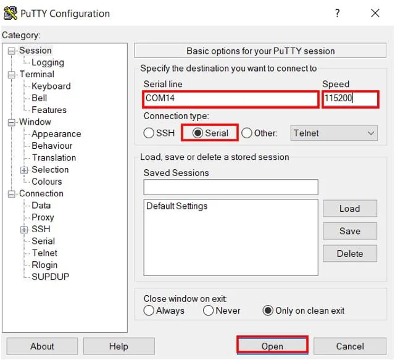Image resolution: width=395 pixels, height=360 pixels.
Task: Open the Bell category
Action: pyautogui.click(x=39, y=98)
